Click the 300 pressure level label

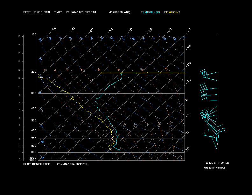[34, 93]
